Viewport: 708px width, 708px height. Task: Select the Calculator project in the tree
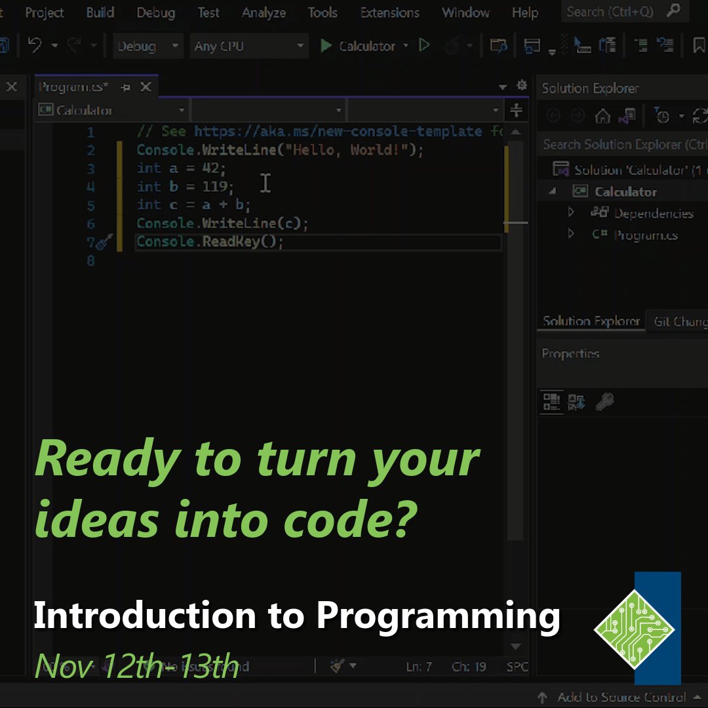[x=625, y=192]
